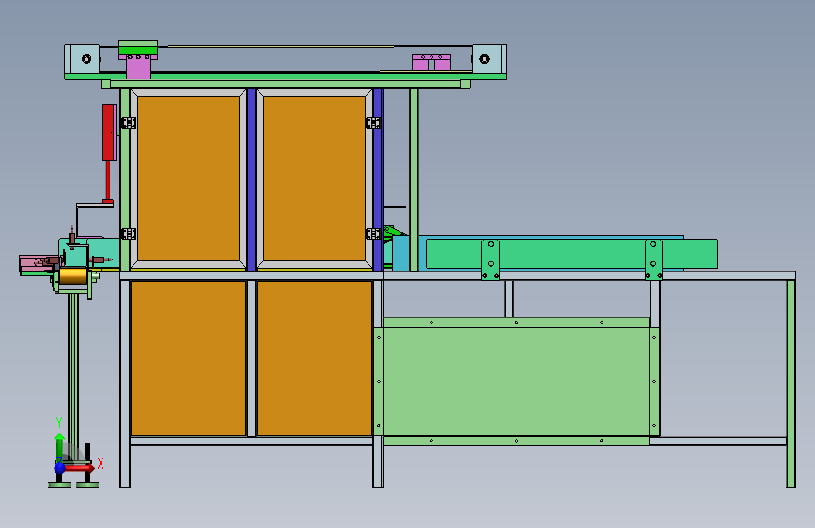The image size is (815, 528).
Task: Pick the right rail end bracket with bolt
Action: 489,59
